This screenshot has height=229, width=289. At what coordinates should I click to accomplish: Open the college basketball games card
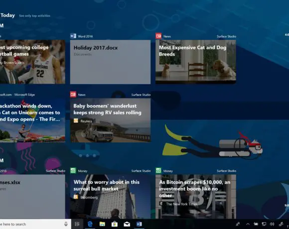coord(32,62)
